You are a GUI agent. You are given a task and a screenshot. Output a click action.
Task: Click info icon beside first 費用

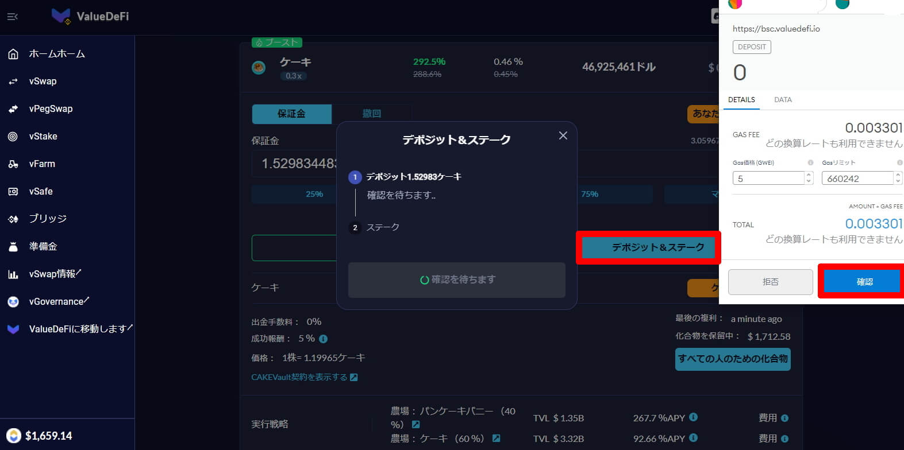tap(785, 418)
